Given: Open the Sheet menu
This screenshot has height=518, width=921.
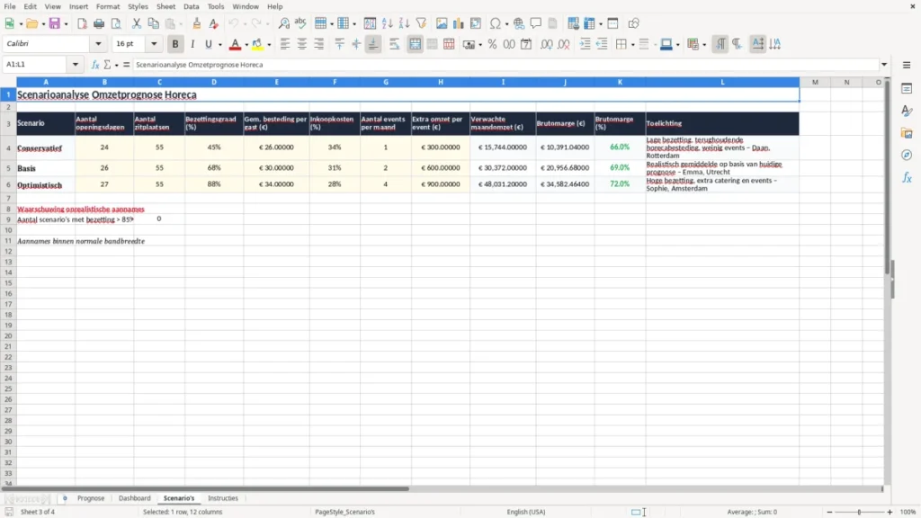Looking at the screenshot, I should [x=165, y=6].
